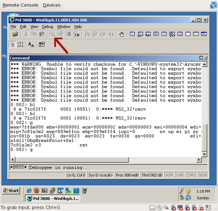218x211 pixels.
Task: Click the Step Out braces icon
Action: [x=103, y=34]
